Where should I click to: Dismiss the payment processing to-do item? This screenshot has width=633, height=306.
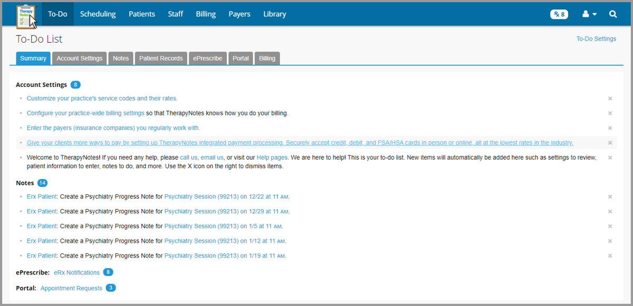pos(610,142)
